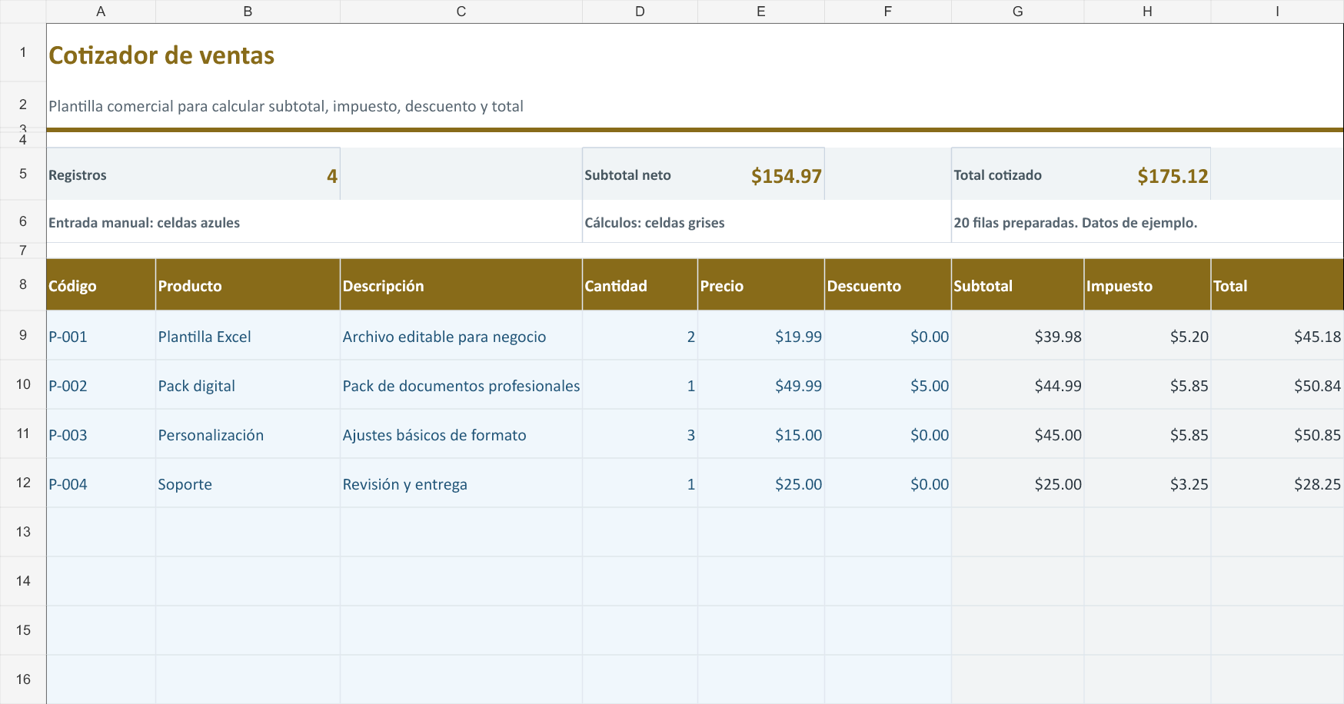Select the $50.85 total cell
The image size is (1344, 704).
(1277, 434)
